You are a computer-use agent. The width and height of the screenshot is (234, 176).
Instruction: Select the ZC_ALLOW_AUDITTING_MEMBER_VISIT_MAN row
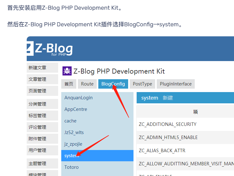(x=185, y=164)
